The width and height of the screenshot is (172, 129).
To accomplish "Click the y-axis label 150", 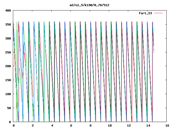I will coord(8,80).
